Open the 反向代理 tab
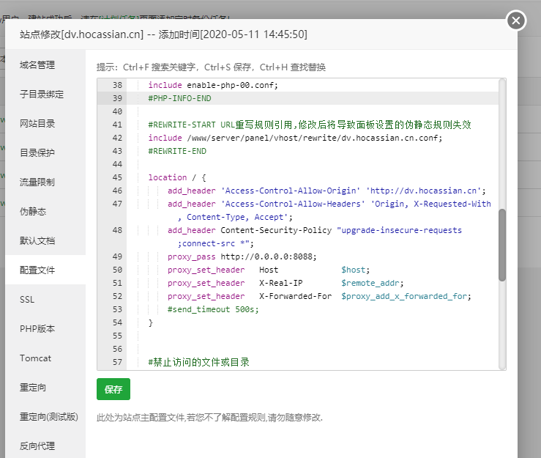541x458 pixels. (x=37, y=446)
